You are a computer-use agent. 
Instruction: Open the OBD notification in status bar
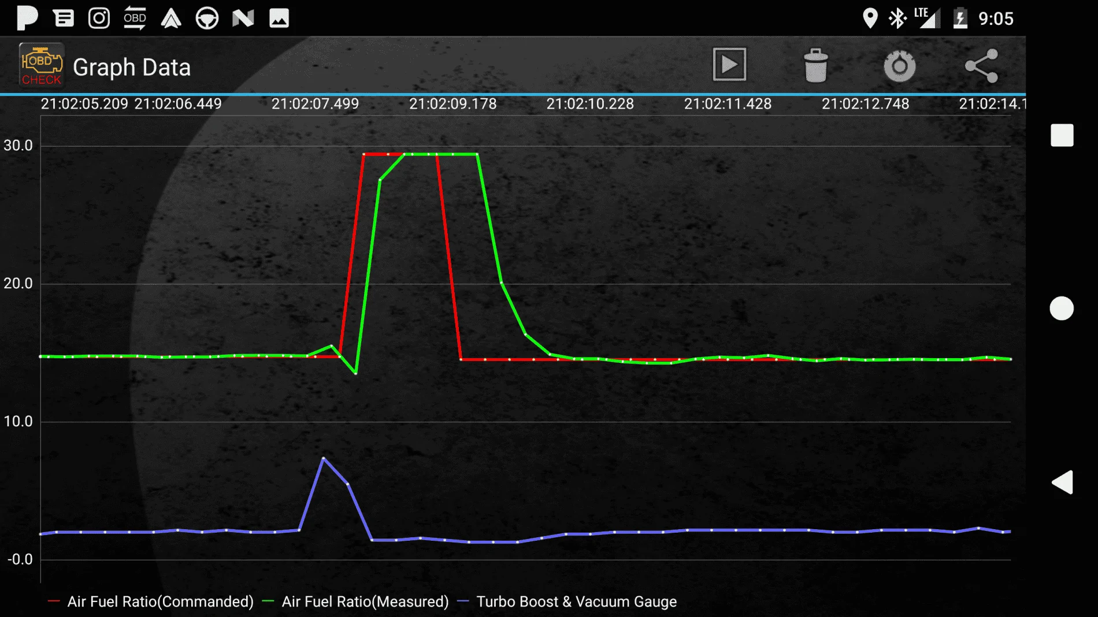[x=135, y=18]
